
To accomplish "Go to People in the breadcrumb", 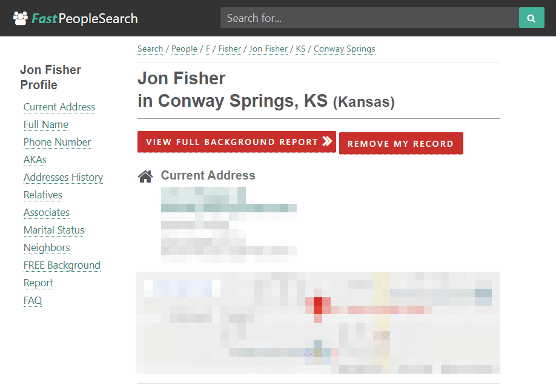I will tap(184, 49).
